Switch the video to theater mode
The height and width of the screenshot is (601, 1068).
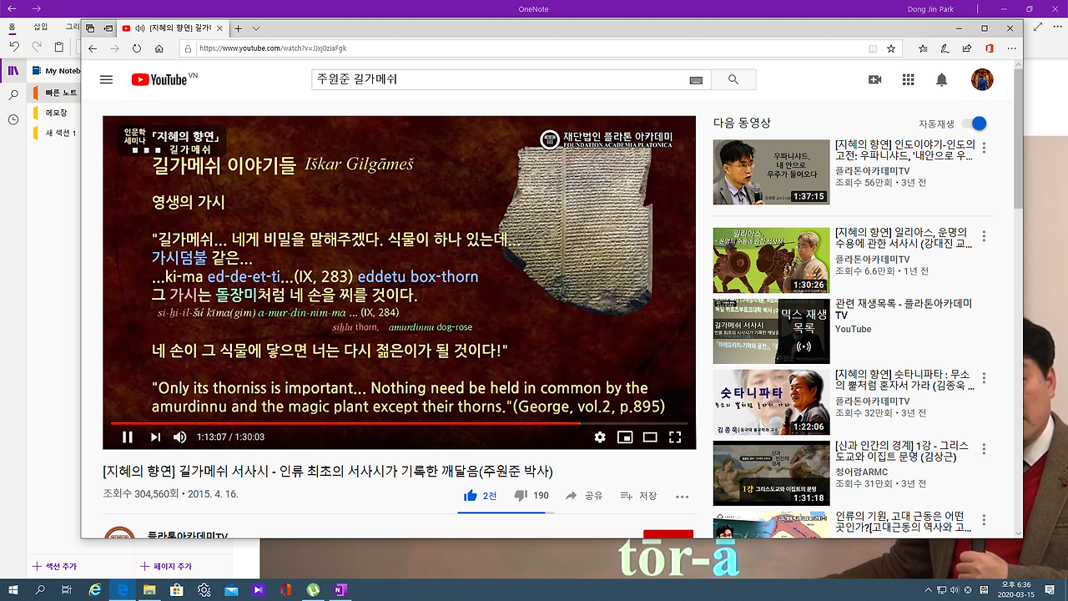[650, 437]
